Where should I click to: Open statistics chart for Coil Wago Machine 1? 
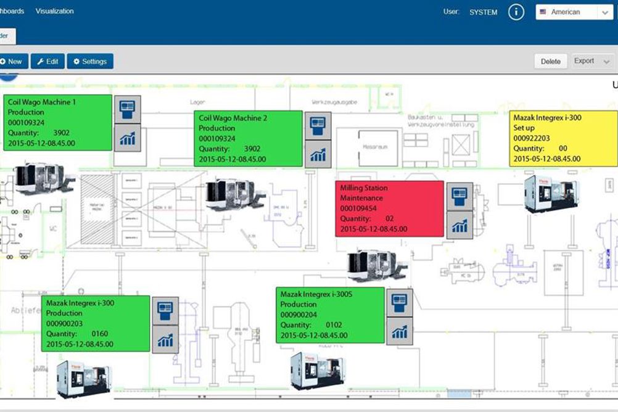127,138
